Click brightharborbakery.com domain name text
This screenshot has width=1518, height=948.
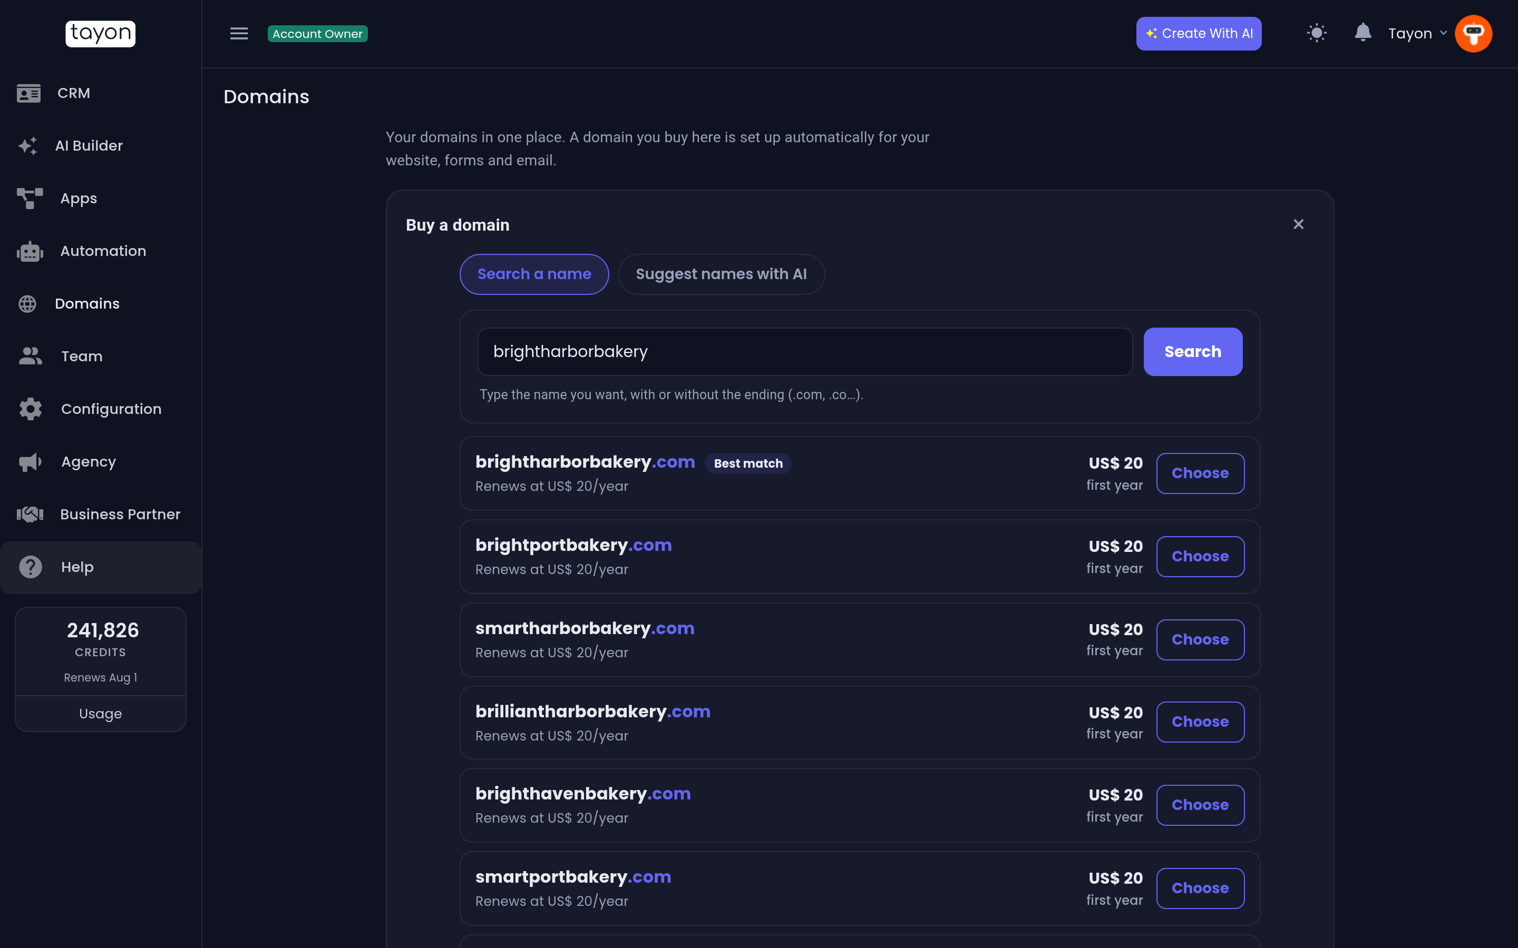pyautogui.click(x=585, y=462)
